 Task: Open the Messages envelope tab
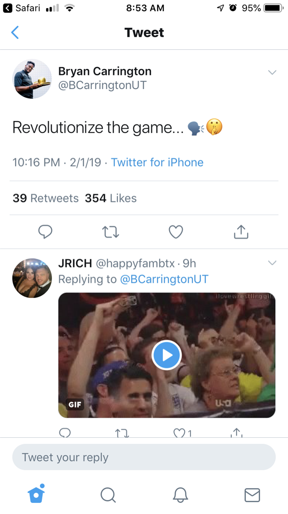click(x=252, y=495)
